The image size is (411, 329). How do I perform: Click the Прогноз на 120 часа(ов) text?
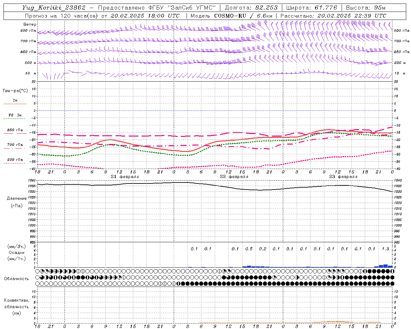click(x=62, y=16)
